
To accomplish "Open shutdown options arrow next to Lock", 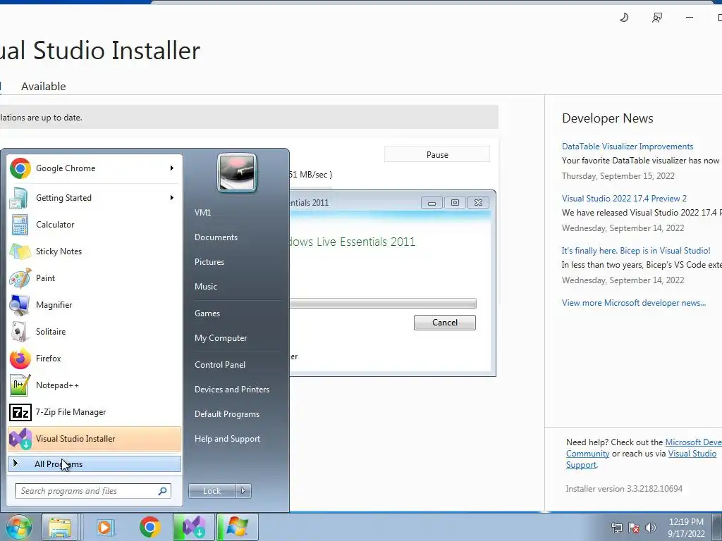I will (x=243, y=491).
